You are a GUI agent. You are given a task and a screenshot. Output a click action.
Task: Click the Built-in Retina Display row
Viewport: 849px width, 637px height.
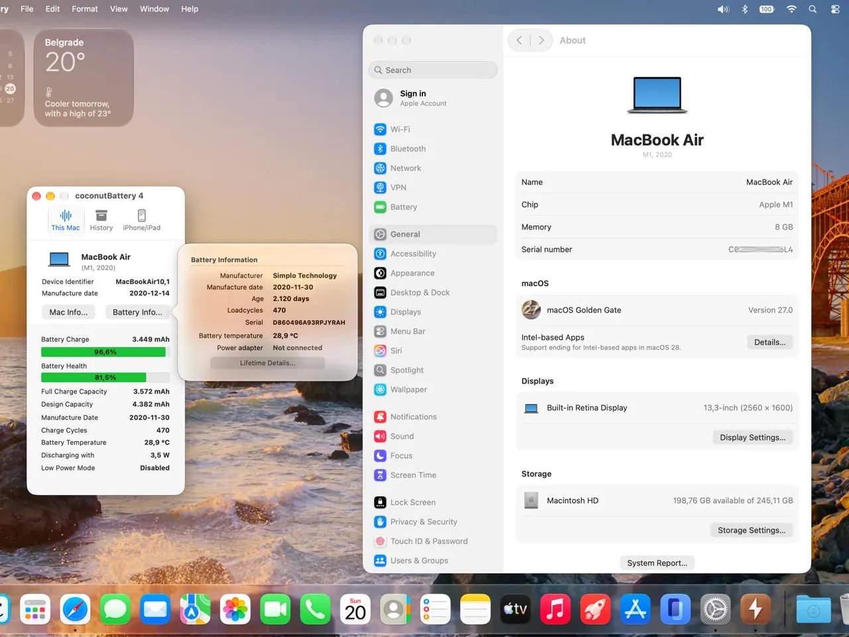click(657, 408)
